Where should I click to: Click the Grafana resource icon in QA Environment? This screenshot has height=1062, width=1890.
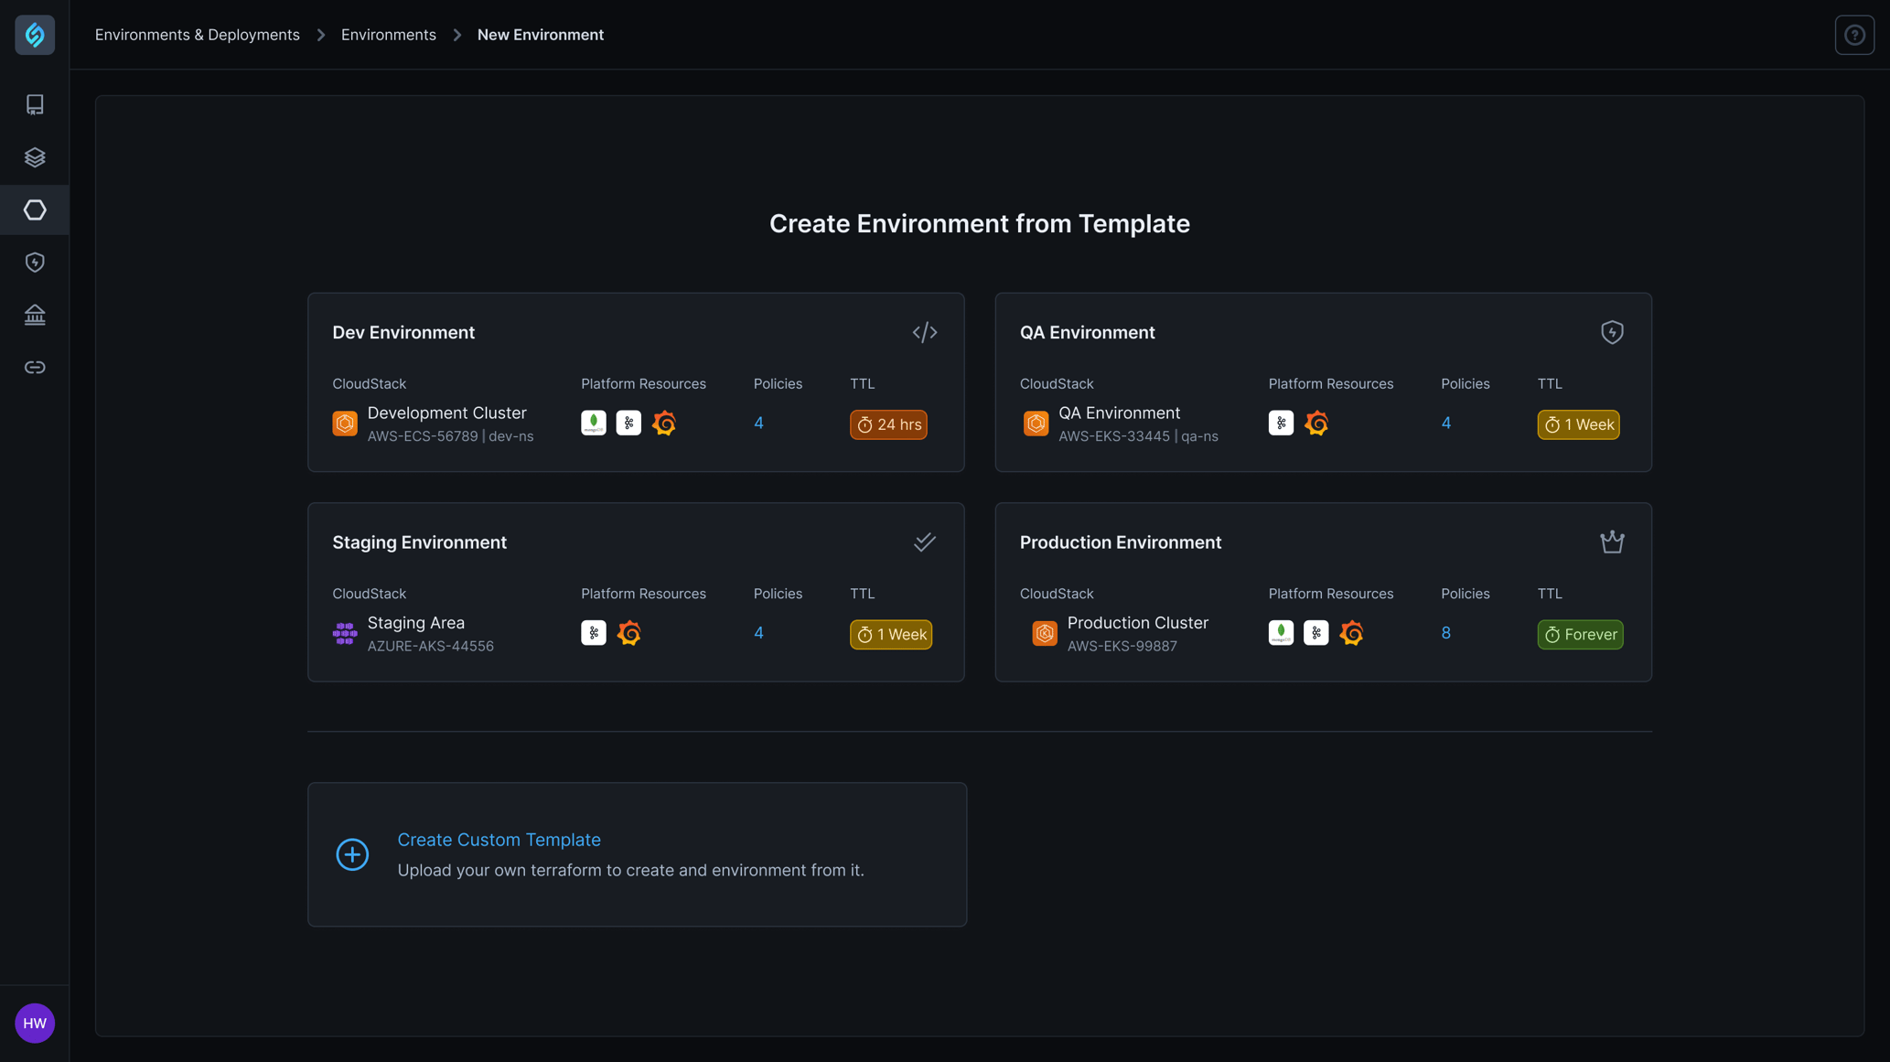tap(1316, 423)
